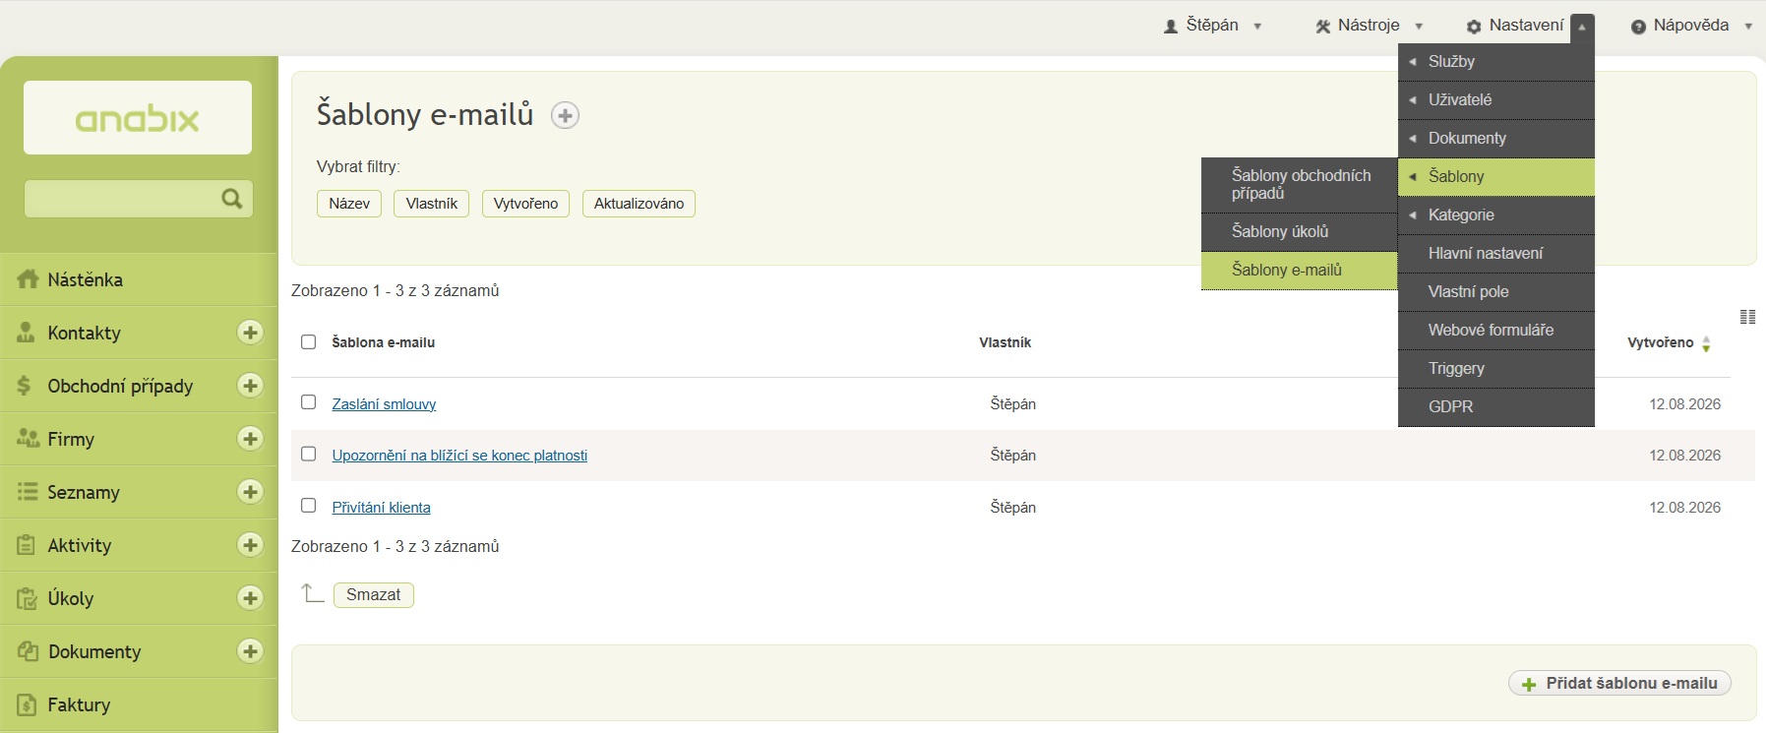Add a new task via Úkoly plus icon
The image size is (1766, 733).
250,598
